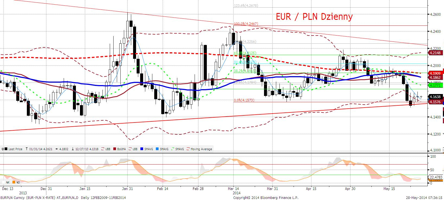Click the UBB upper Bollinger band legend icon

click(x=103, y=149)
